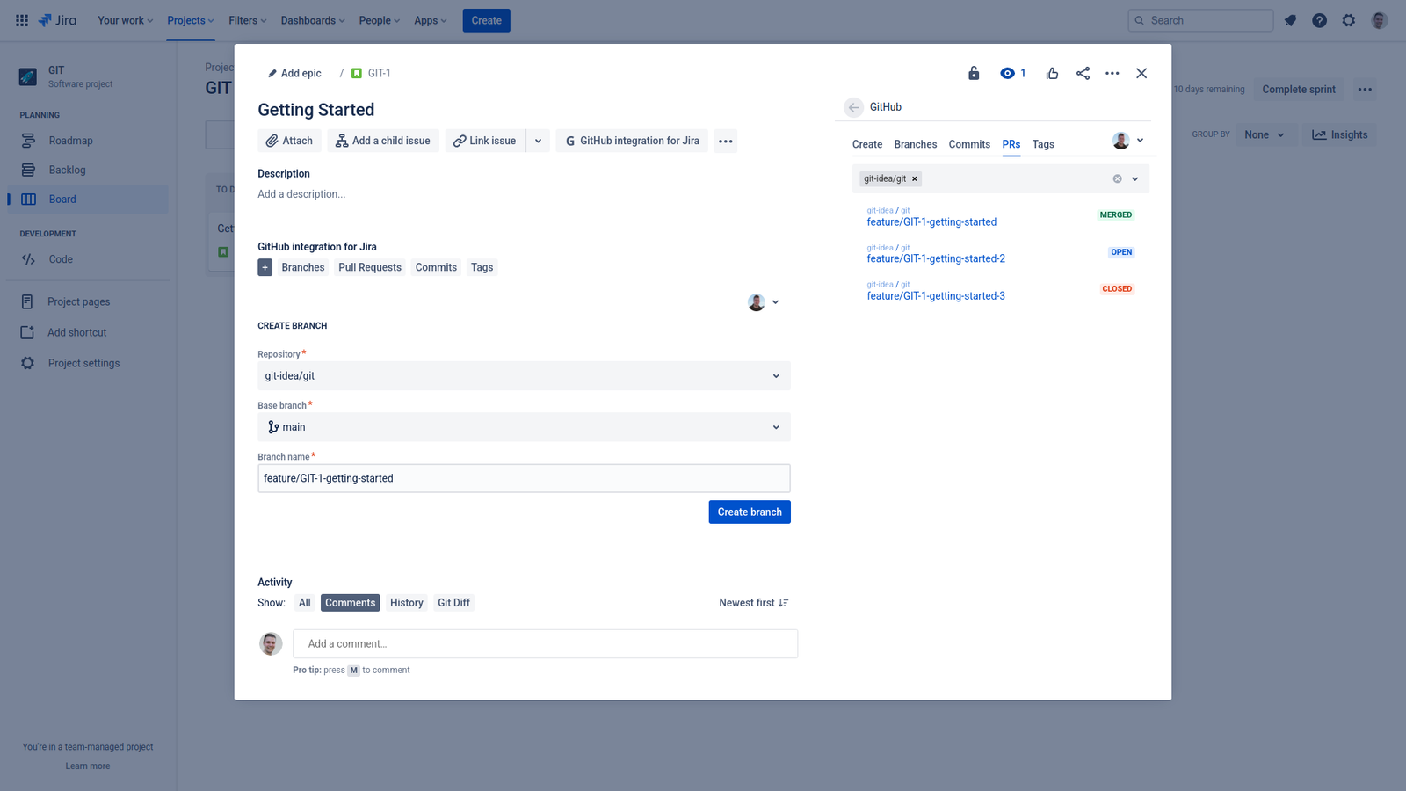Image resolution: width=1406 pixels, height=791 pixels.
Task: Open the Settings gear icon
Action: click(x=1349, y=20)
